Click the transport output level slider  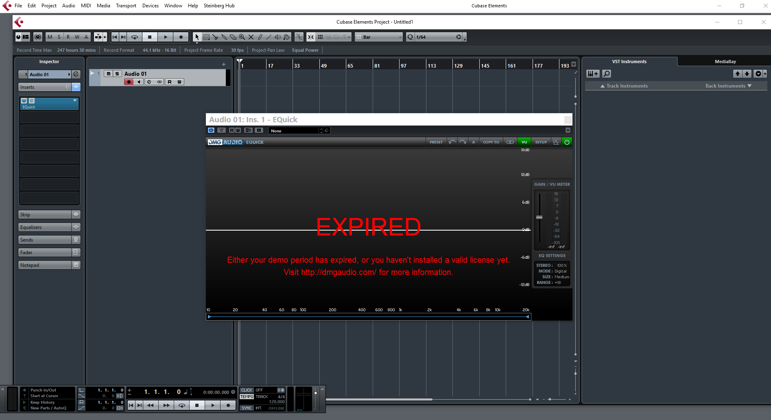click(x=315, y=393)
